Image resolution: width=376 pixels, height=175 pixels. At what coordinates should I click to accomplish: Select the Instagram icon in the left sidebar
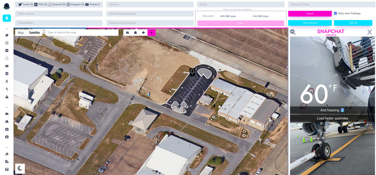pyautogui.click(x=7, y=43)
